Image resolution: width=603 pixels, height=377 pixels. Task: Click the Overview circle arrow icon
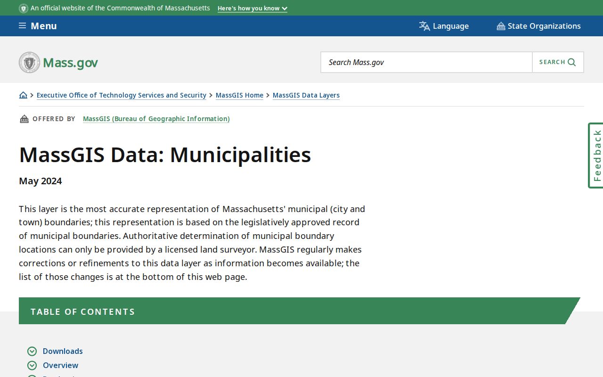(x=32, y=365)
